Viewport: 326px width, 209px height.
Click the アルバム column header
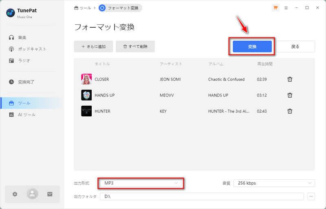pos(216,64)
